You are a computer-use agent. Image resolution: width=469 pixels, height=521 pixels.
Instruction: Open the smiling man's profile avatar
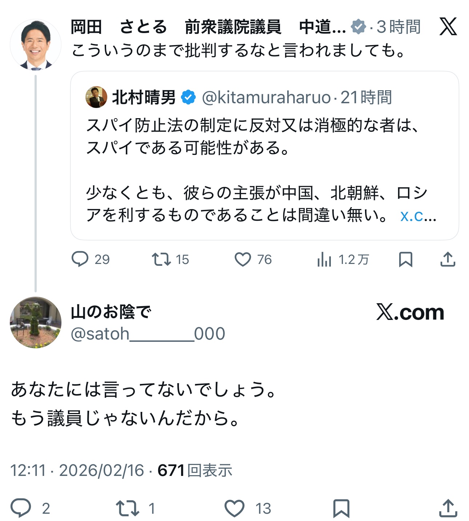click(36, 45)
